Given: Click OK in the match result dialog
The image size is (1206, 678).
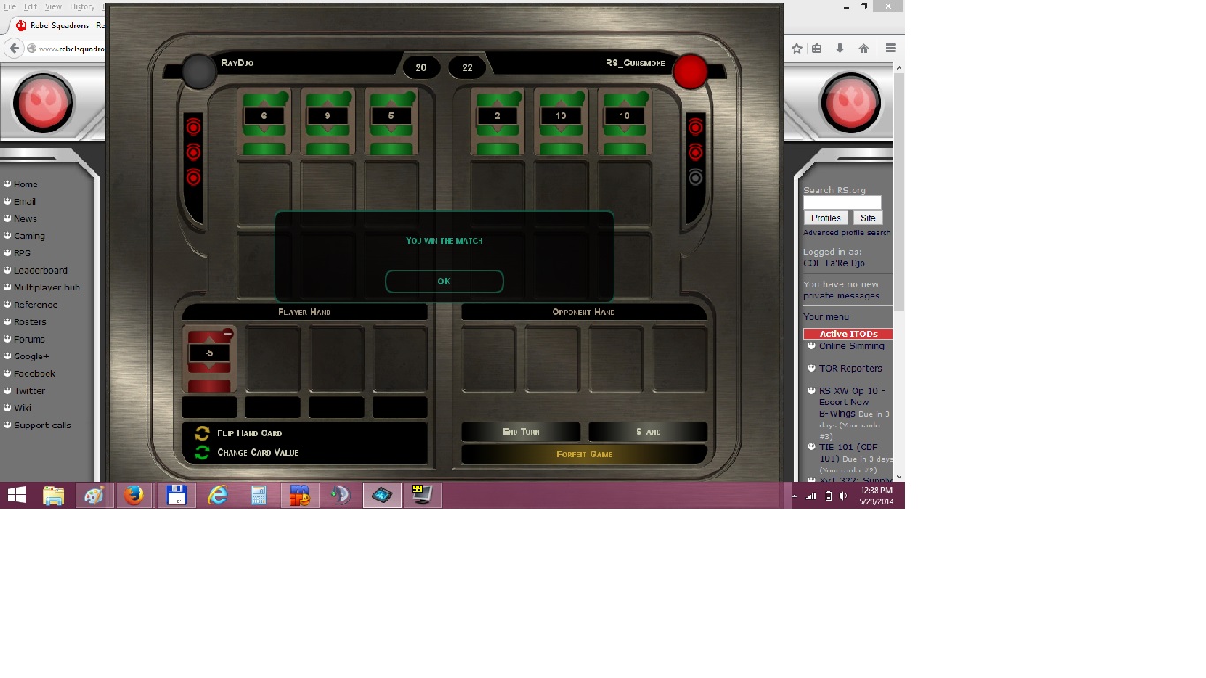Looking at the screenshot, I should (x=444, y=282).
